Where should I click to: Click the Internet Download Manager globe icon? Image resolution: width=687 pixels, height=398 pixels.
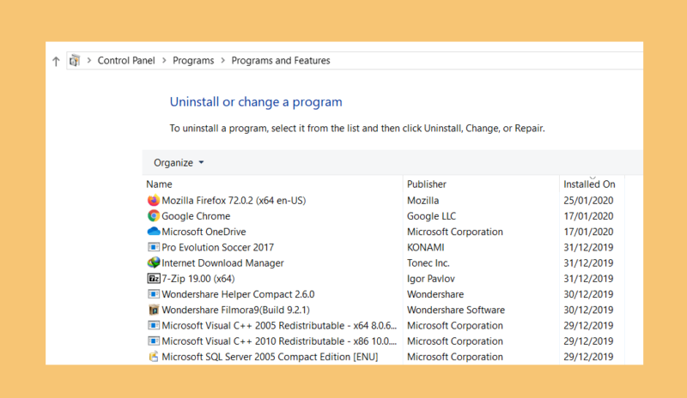click(154, 262)
